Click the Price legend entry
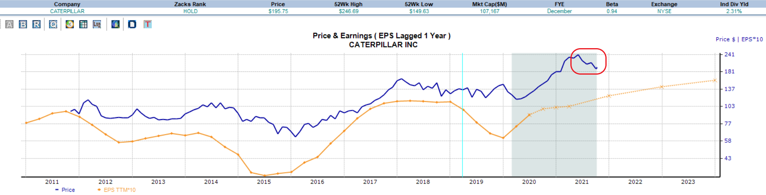This screenshot has width=766, height=195. coord(65,190)
